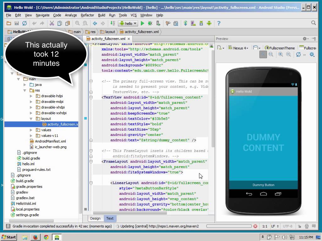Open configuration to render dropdown
This screenshot has width=322, height=241.
click(x=220, y=48)
